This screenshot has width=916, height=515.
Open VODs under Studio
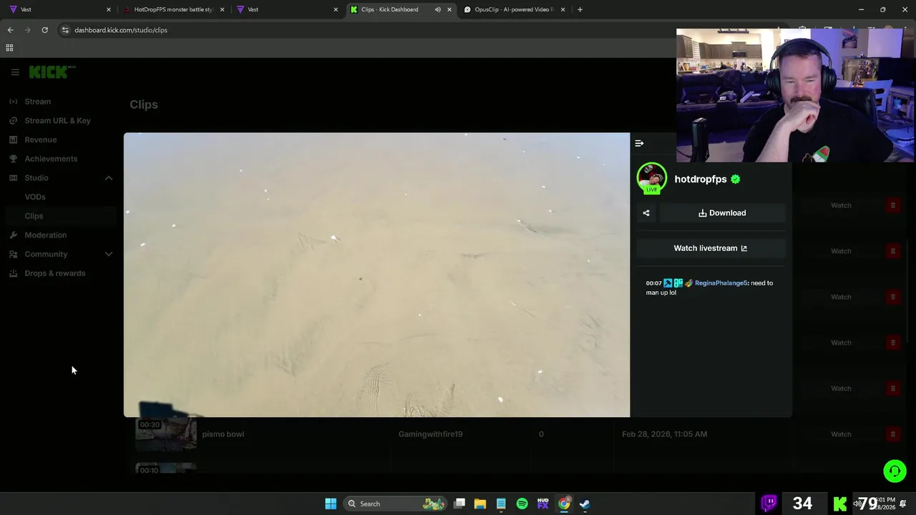(35, 197)
